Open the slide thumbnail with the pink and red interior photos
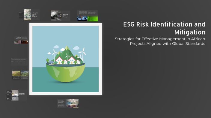 click(21, 40)
